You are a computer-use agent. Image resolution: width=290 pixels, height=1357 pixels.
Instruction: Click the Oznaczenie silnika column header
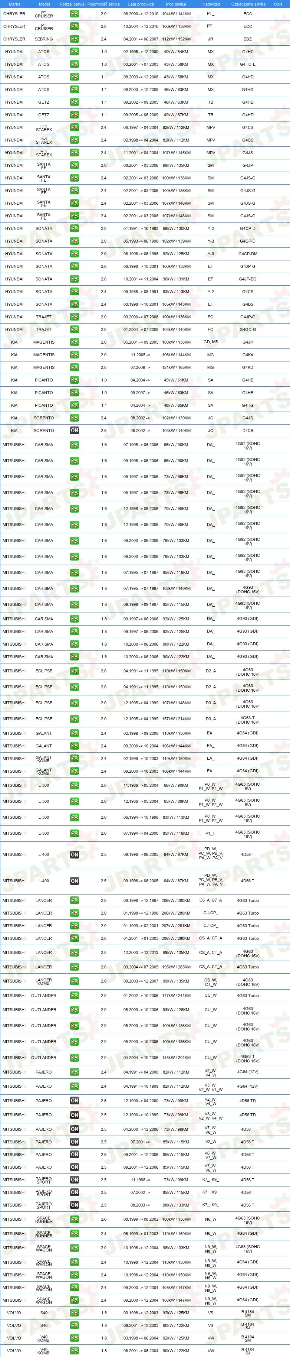tap(248, 4)
